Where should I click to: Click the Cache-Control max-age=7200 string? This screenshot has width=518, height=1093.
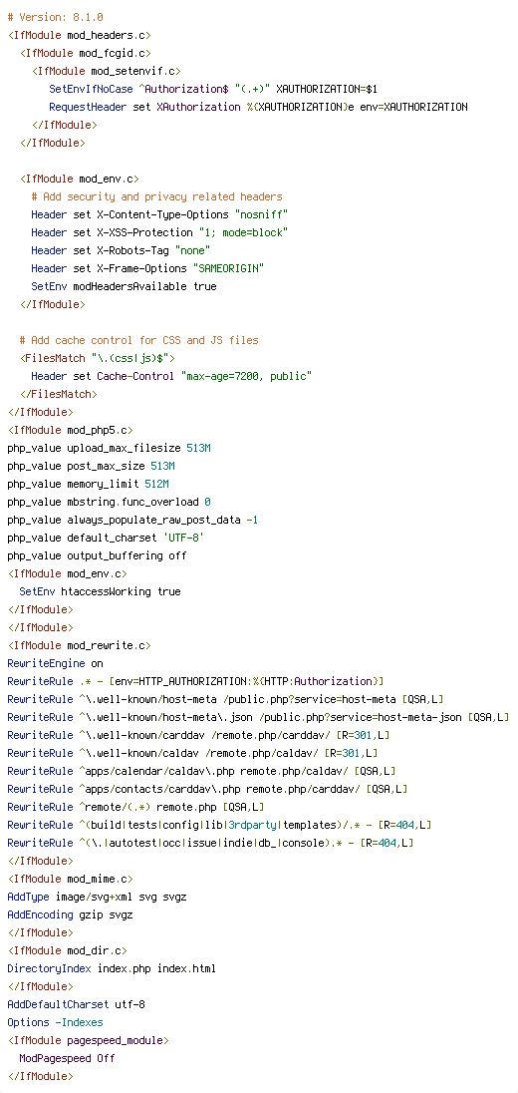[x=246, y=376]
